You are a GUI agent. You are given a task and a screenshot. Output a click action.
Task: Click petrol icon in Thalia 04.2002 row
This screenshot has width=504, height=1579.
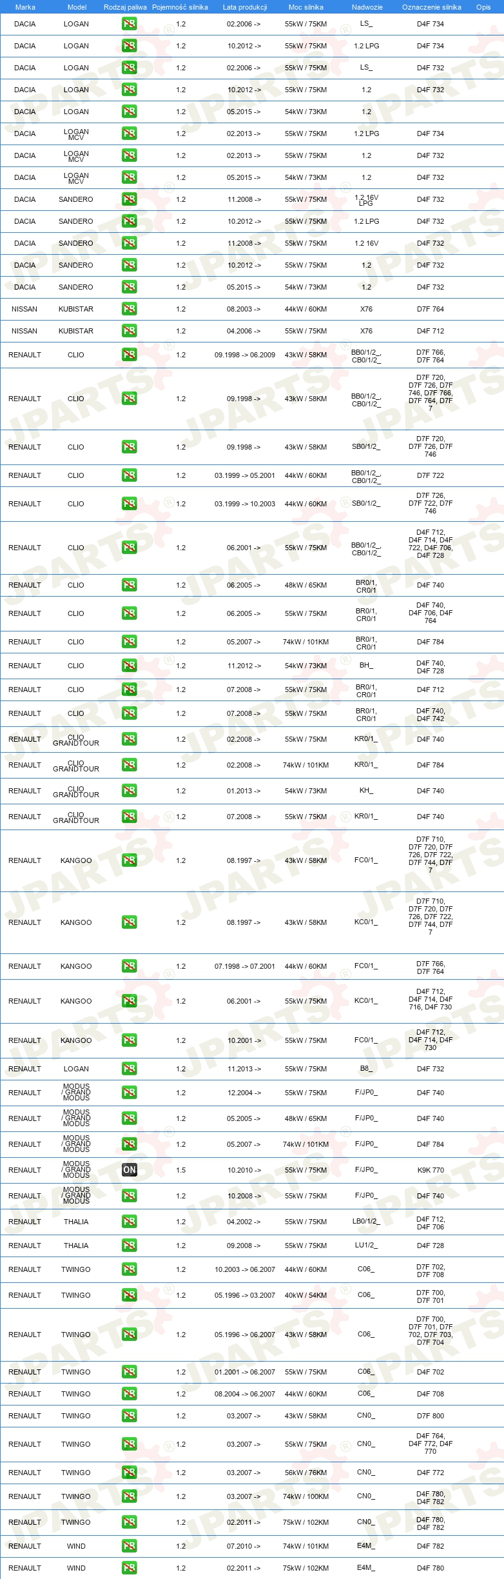[130, 1221]
